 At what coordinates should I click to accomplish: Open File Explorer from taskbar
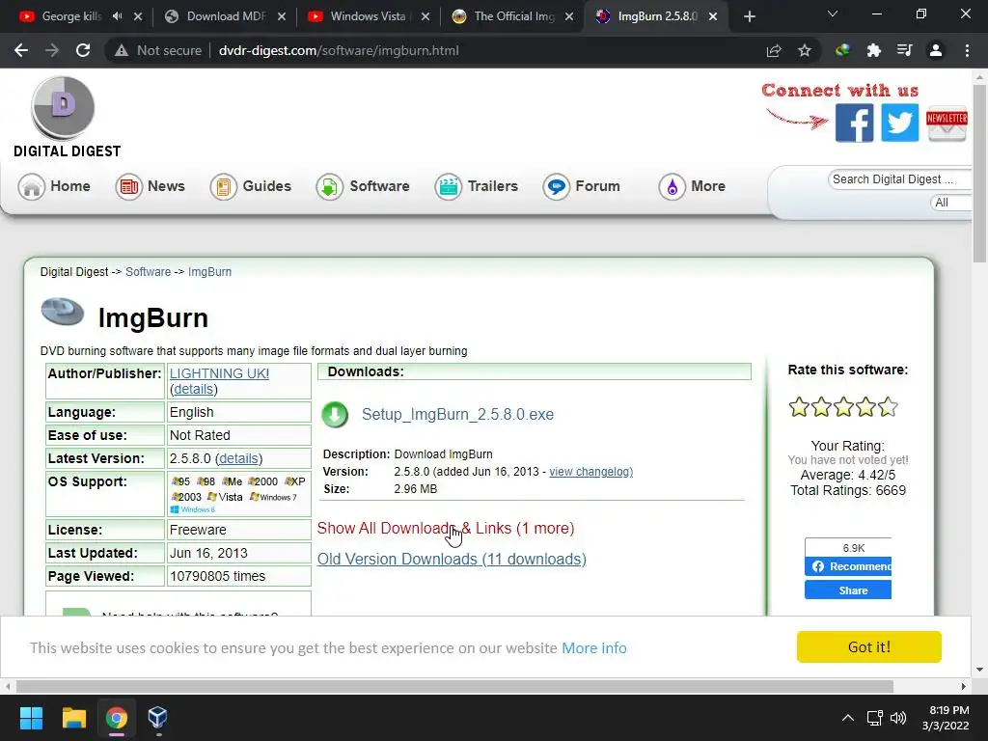click(73, 718)
